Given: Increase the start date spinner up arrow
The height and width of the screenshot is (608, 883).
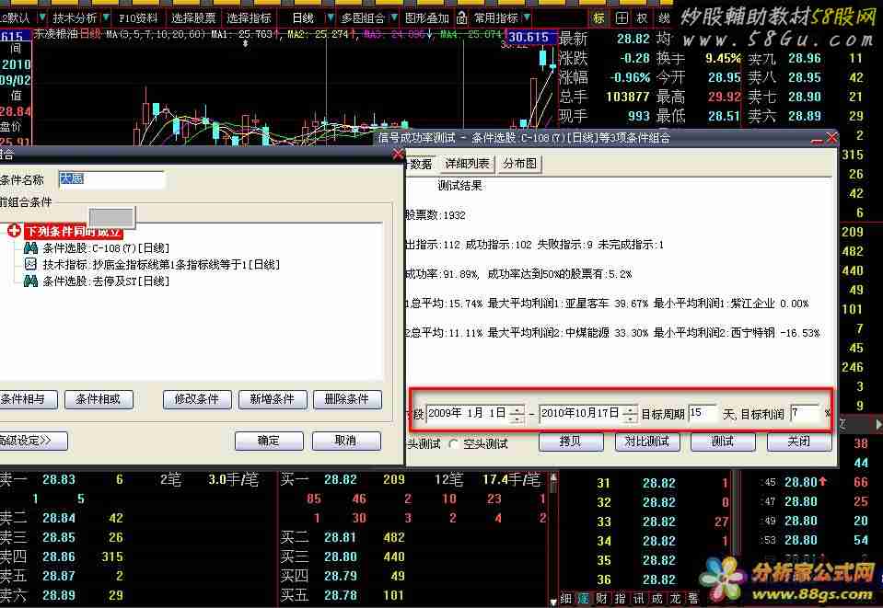Looking at the screenshot, I should point(517,409).
